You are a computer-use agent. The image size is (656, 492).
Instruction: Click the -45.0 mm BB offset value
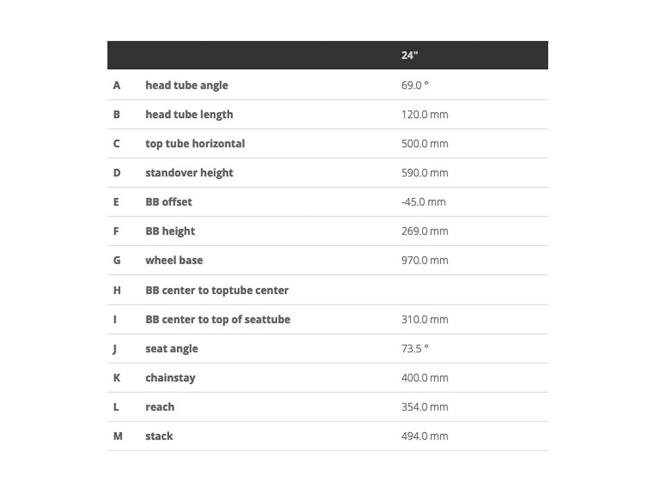(424, 202)
